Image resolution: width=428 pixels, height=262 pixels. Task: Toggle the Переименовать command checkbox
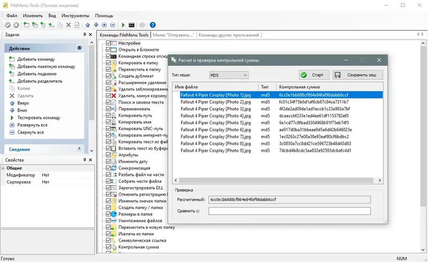pyautogui.click(x=108, y=109)
